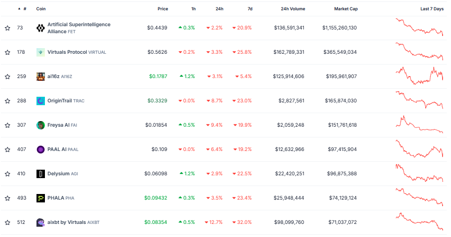Viewport: 451px width, 237px height.
Task: Click the 7d change 32.0%
Action: (x=242, y=223)
